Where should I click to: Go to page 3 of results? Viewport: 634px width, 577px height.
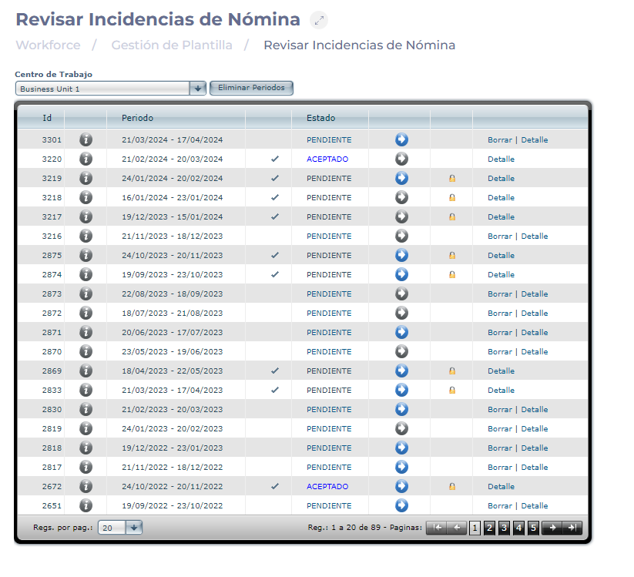click(x=504, y=528)
